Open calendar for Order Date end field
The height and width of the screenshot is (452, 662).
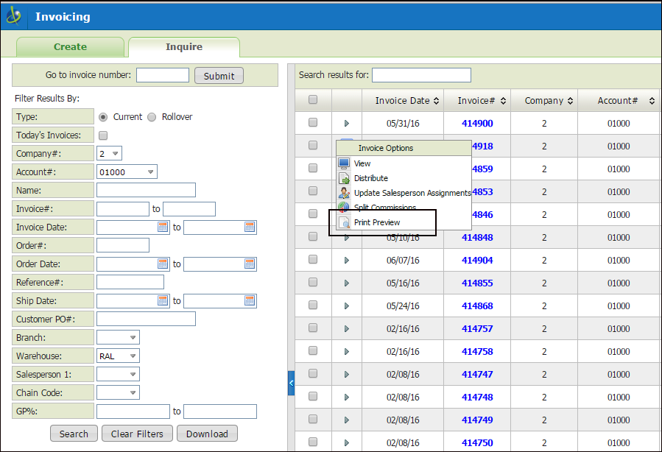tap(250, 264)
